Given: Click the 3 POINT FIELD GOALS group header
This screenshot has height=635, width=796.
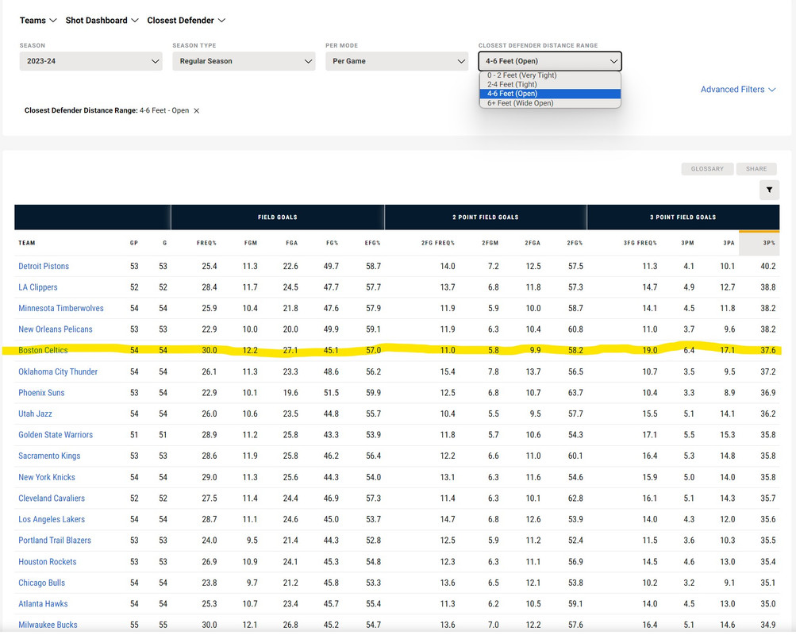Looking at the screenshot, I should click(683, 217).
